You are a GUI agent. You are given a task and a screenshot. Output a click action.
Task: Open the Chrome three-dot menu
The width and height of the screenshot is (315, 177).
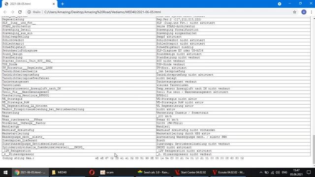[x=311, y=12]
